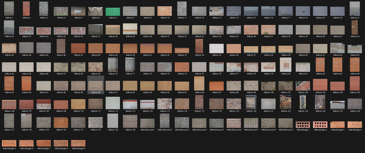Select the red brick thBrick-2 thumbnail
Viewport: 365px width, 153px height.
(x=26, y=9)
